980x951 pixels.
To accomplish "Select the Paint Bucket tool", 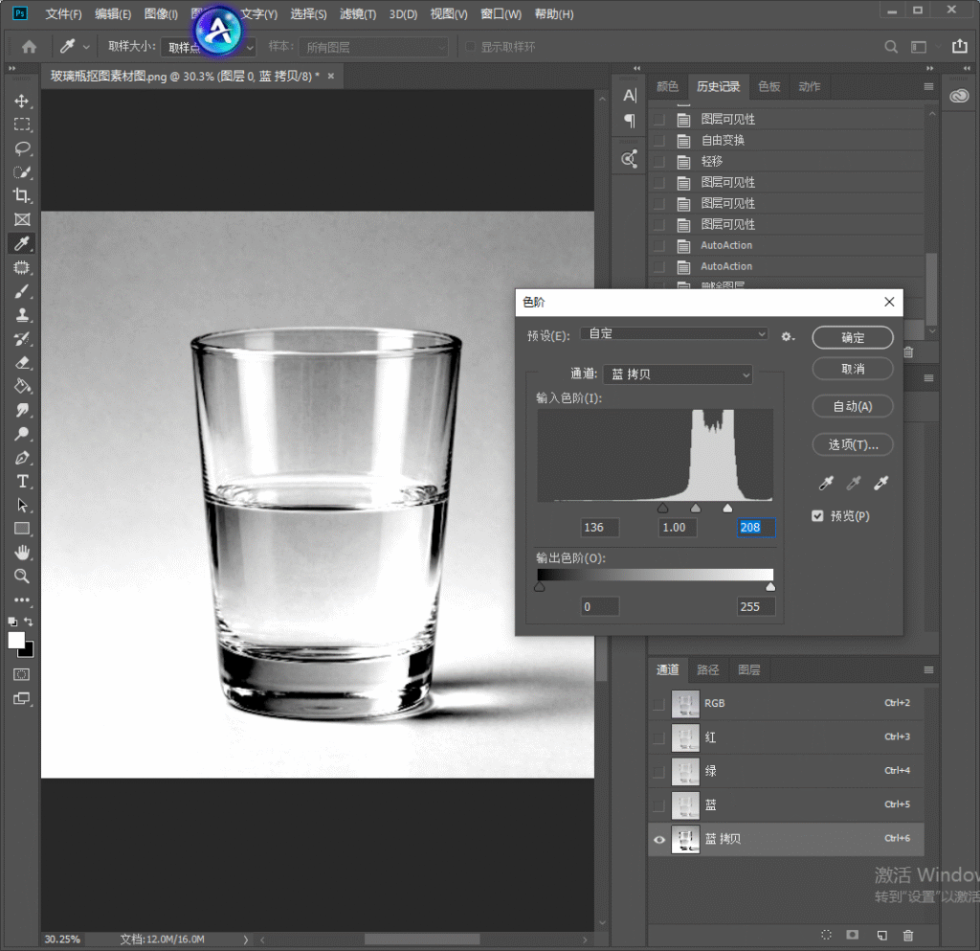I will (22, 386).
